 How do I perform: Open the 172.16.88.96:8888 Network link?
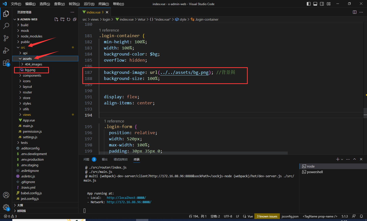click(129, 202)
